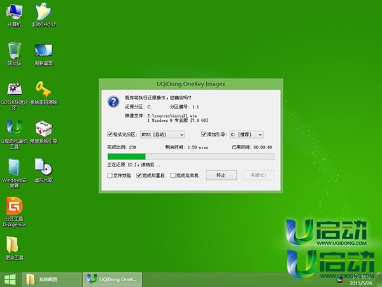
Task: Select UQiDong OneK... taskbar item
Action: pyautogui.click(x=112, y=279)
